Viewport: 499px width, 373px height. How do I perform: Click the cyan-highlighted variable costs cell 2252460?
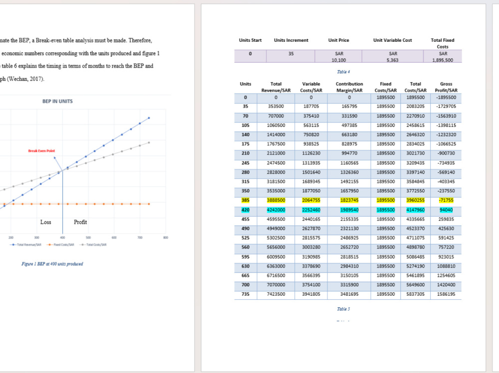pos(311,210)
